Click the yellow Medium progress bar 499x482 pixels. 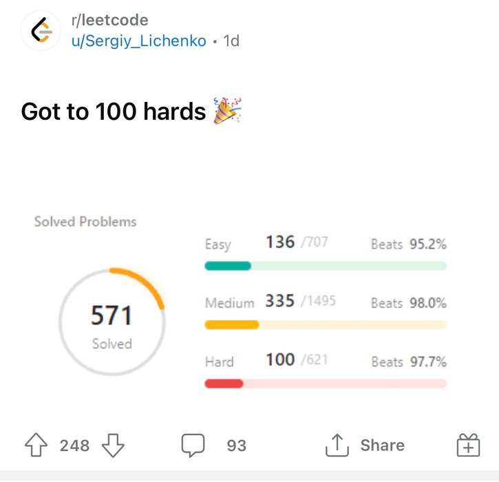pyautogui.click(x=326, y=325)
